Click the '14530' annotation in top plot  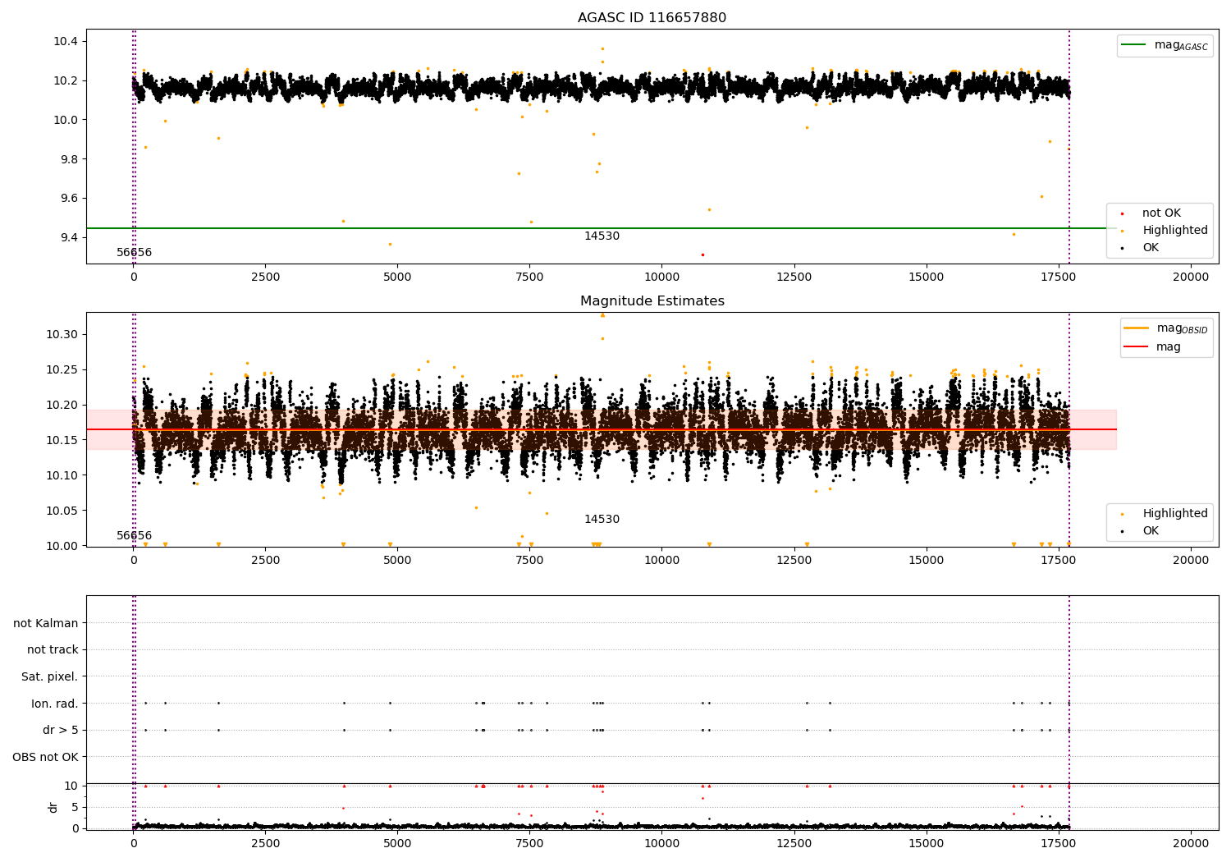click(602, 236)
